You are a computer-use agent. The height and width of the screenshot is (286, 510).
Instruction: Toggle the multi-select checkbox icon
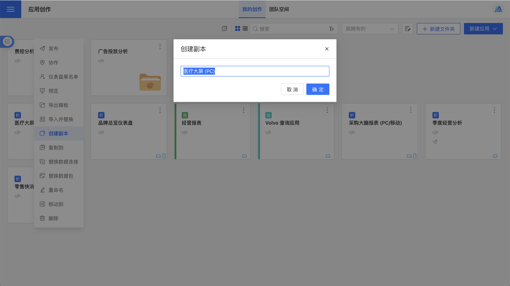tap(225, 29)
